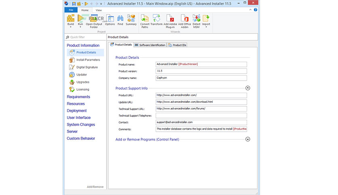Click the Advanced Installer application logo icon
Viewport: 338px width, 195px height.
click(66, 4)
